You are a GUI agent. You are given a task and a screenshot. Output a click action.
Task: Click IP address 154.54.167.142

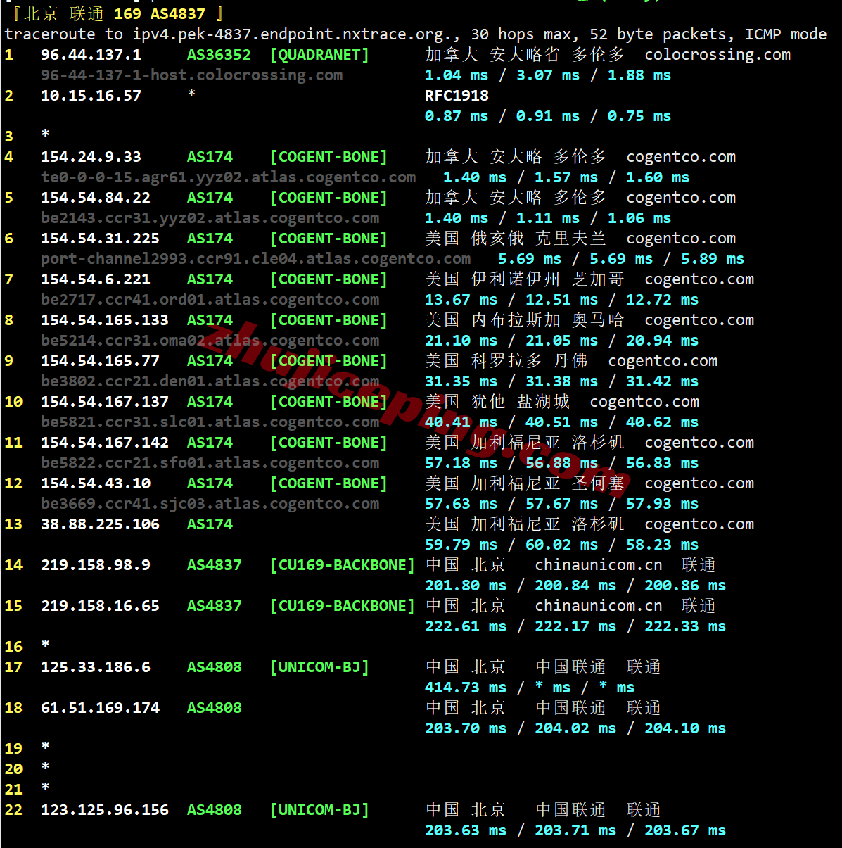[x=105, y=443]
